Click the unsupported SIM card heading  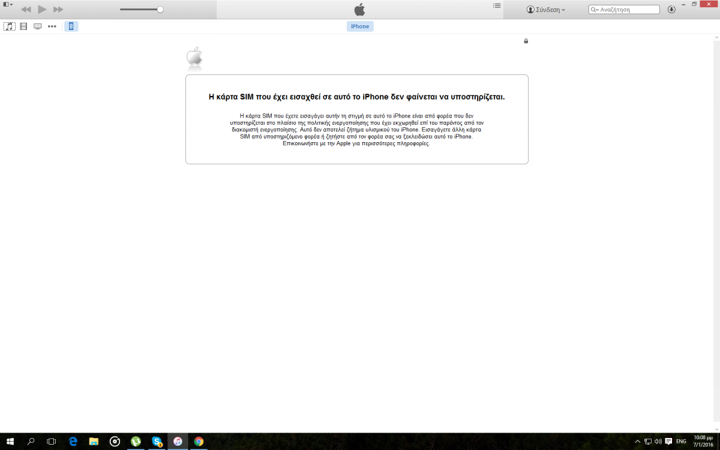pyautogui.click(x=356, y=97)
